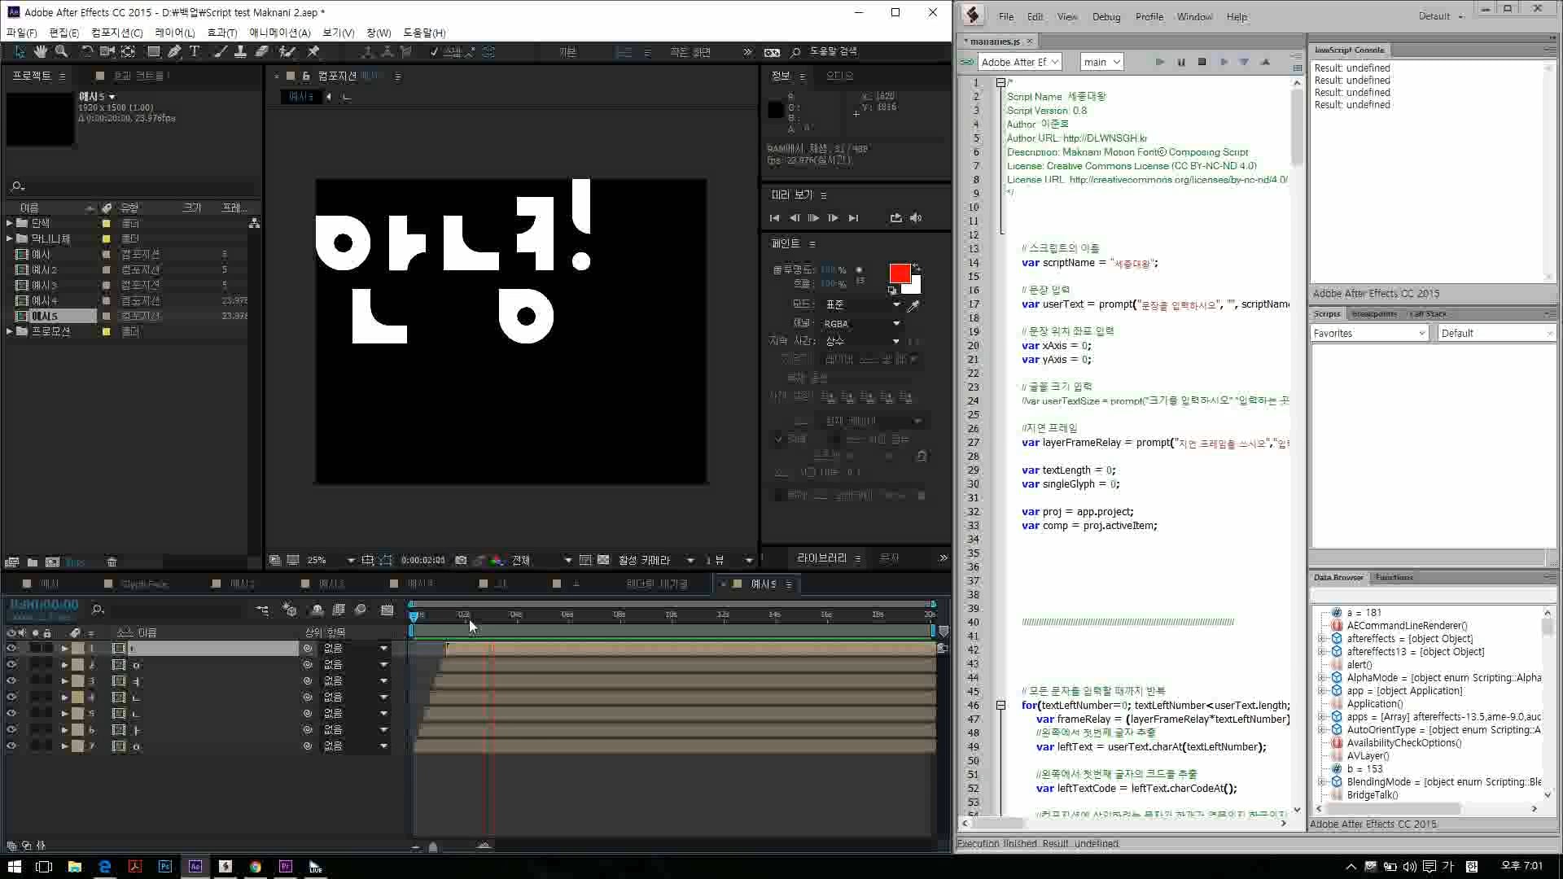This screenshot has width=1563, height=879.
Task: Click delete trash icon in project panel
Action: [112, 562]
